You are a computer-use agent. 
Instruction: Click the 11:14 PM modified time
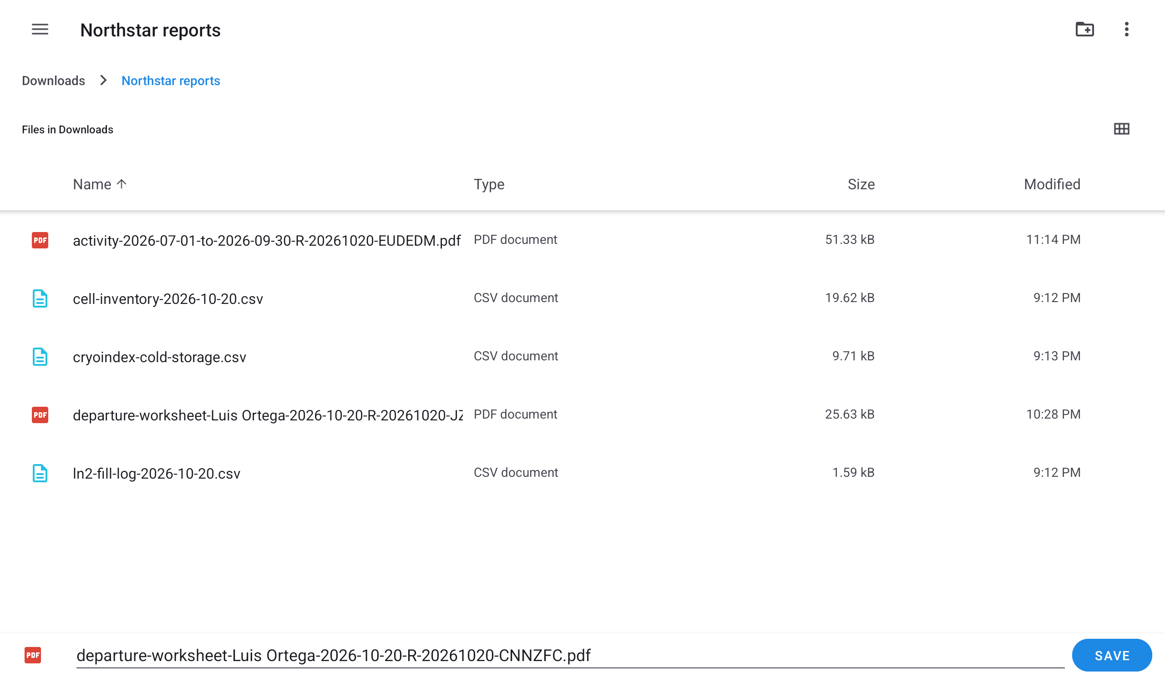click(x=1053, y=240)
